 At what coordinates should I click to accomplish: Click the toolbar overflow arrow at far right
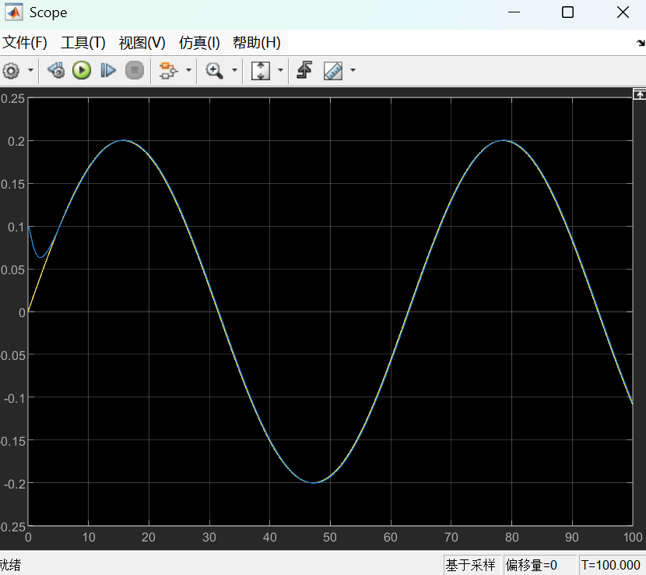641,44
